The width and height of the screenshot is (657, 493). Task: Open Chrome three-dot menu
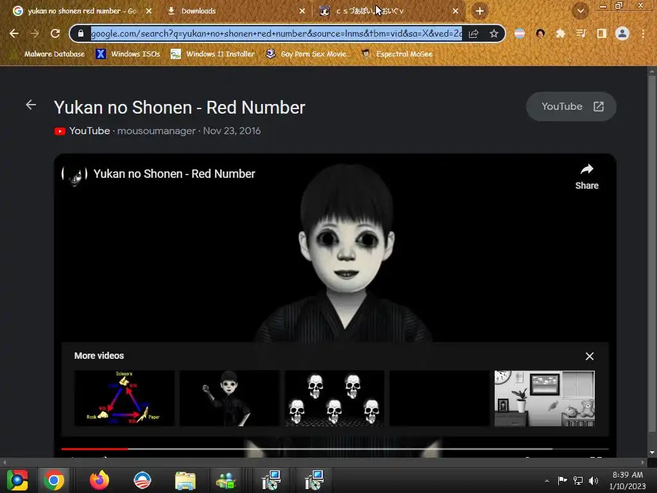pyautogui.click(x=643, y=33)
